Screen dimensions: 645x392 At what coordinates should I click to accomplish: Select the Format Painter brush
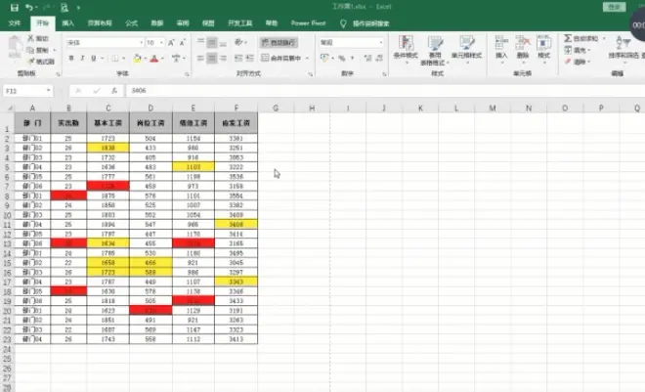pos(31,62)
